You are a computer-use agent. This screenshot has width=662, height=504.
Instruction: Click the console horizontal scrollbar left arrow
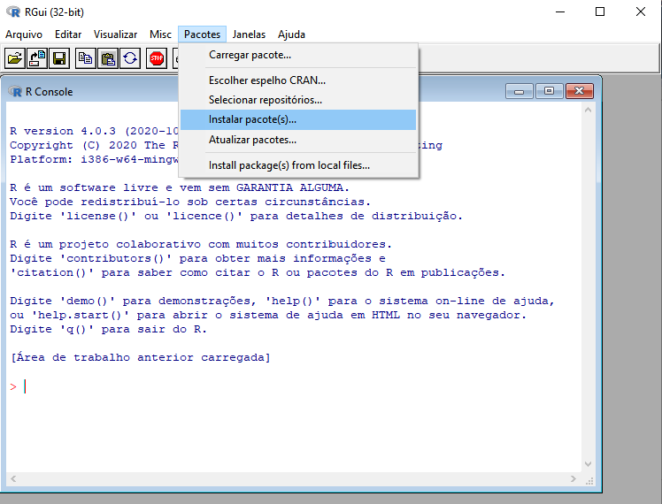pos(13,478)
